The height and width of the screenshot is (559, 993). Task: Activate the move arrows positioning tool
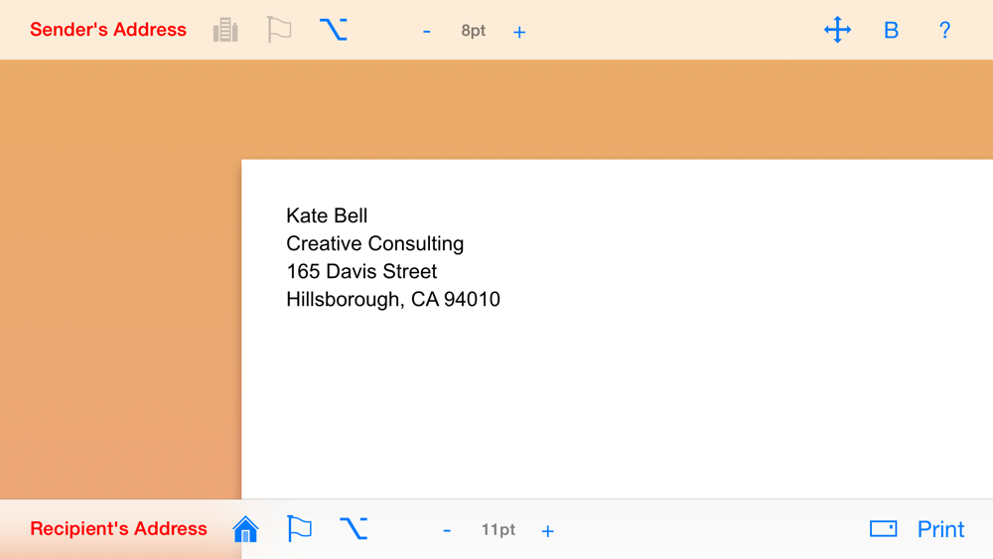point(837,30)
